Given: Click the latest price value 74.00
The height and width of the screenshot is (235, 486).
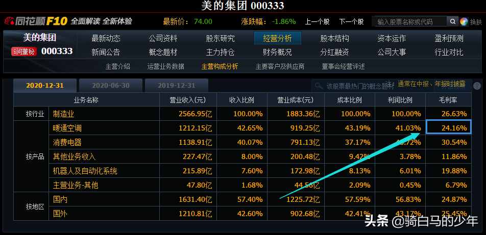Looking at the screenshot, I should pyautogui.click(x=203, y=22).
